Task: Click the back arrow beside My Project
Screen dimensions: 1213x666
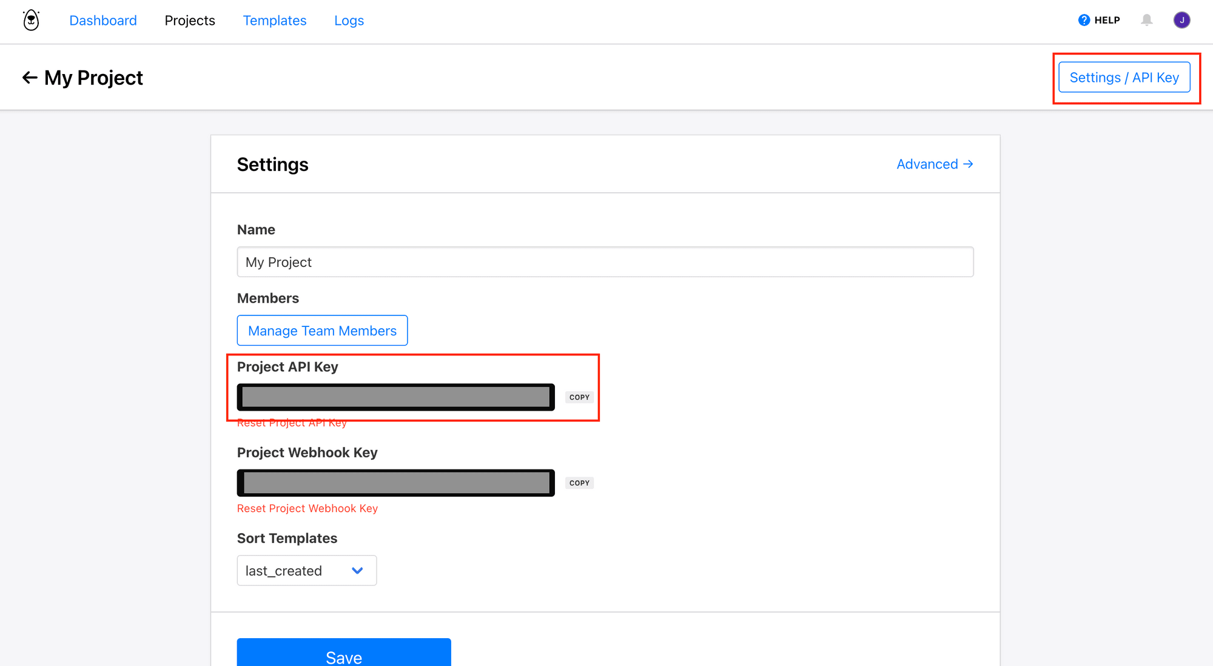Action: pos(30,78)
